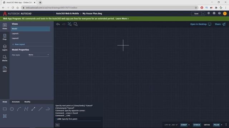
Task: Click the Autodesk AutoCAD logo
Action: click(x=17, y=14)
